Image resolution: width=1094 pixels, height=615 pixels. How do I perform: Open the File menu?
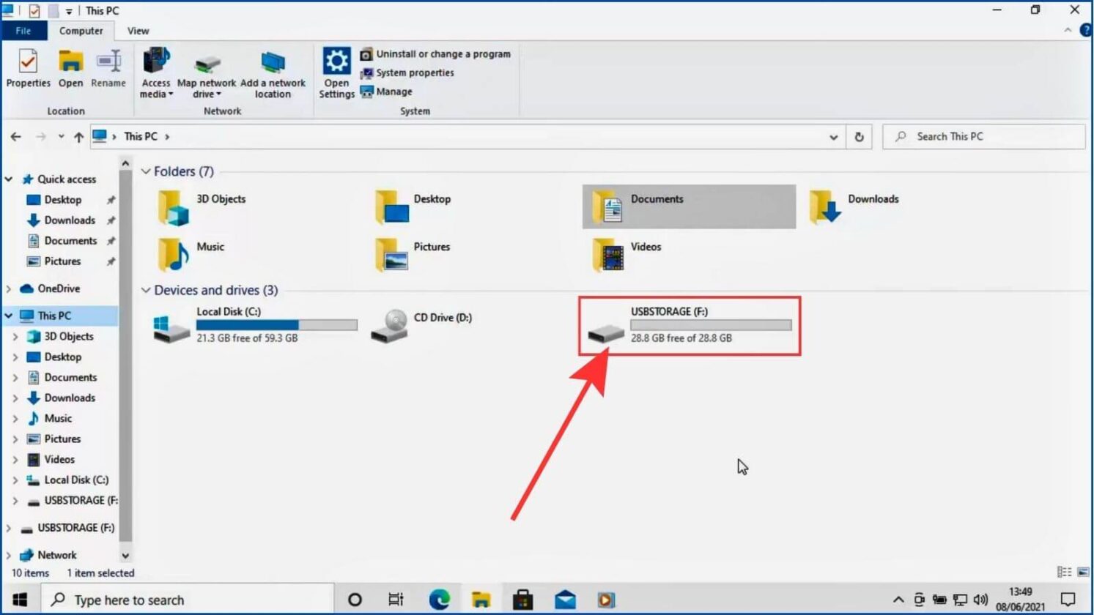(23, 31)
